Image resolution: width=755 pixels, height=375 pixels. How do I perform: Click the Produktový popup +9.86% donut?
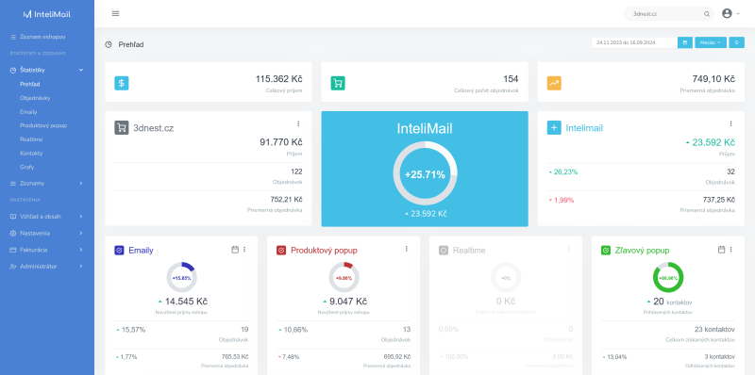tap(344, 277)
